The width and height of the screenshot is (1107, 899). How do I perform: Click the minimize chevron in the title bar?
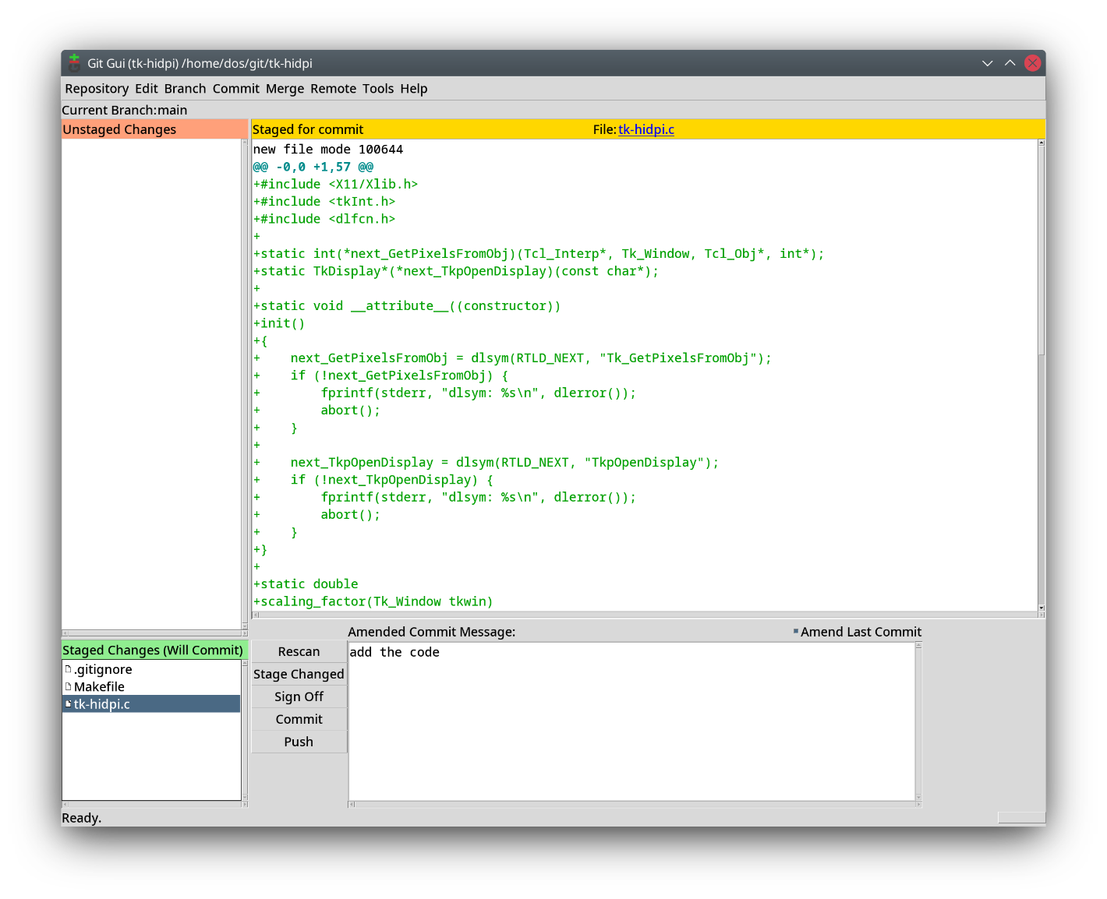pyautogui.click(x=987, y=63)
